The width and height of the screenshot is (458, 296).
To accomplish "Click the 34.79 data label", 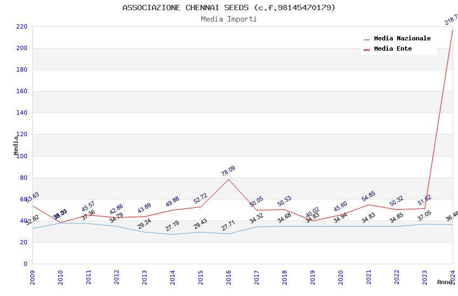I will point(116,218).
